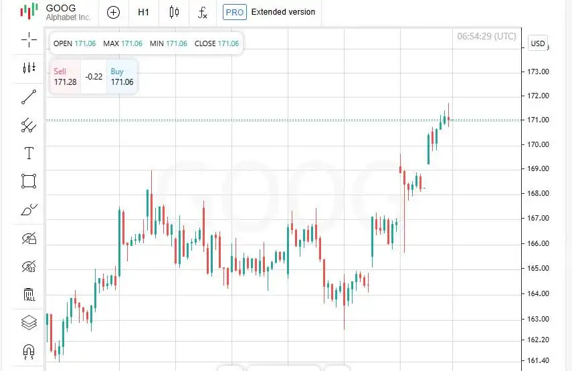
Task: Click the latest candle near 171.00
Action: (x=448, y=119)
